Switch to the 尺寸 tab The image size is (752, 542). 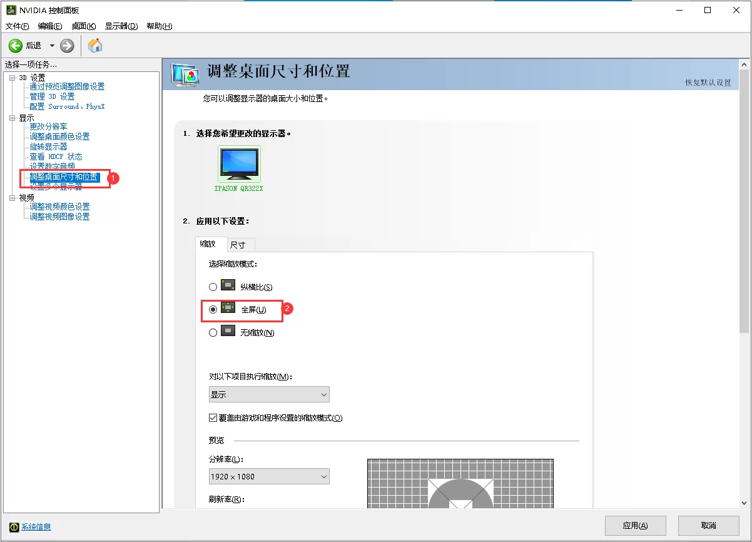pos(239,244)
